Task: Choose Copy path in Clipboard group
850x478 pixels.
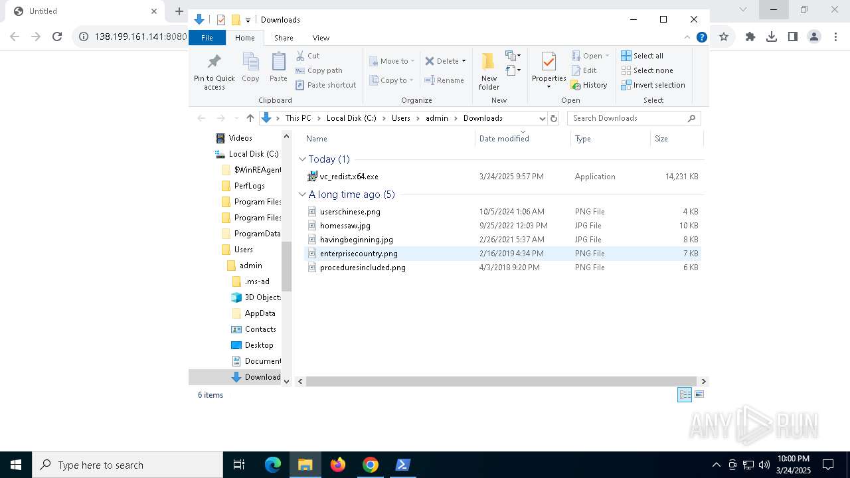Action: [319, 70]
